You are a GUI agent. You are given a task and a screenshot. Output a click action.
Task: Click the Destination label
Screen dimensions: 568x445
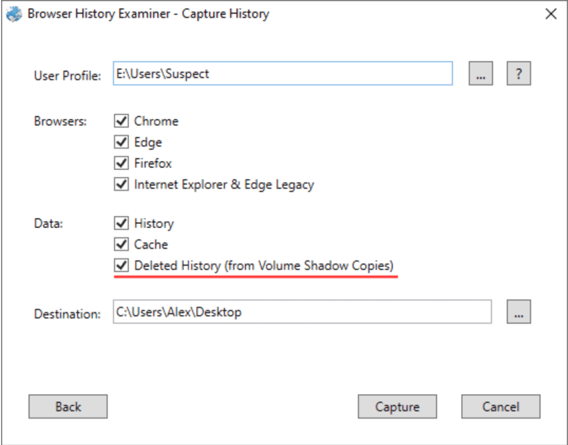click(68, 314)
